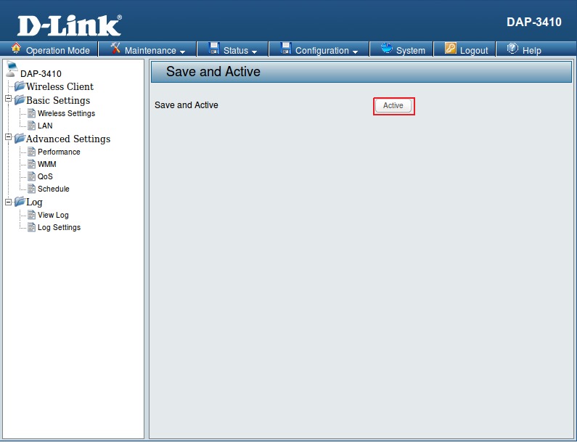Click the System globe icon
The height and width of the screenshot is (442, 577).
coord(386,49)
